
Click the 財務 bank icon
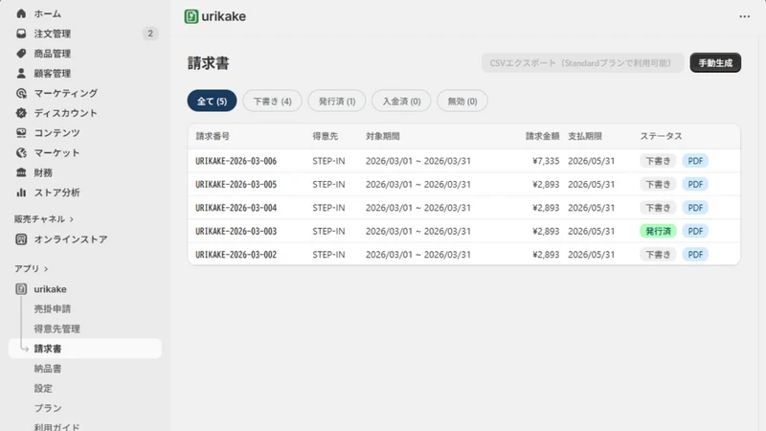(x=21, y=172)
